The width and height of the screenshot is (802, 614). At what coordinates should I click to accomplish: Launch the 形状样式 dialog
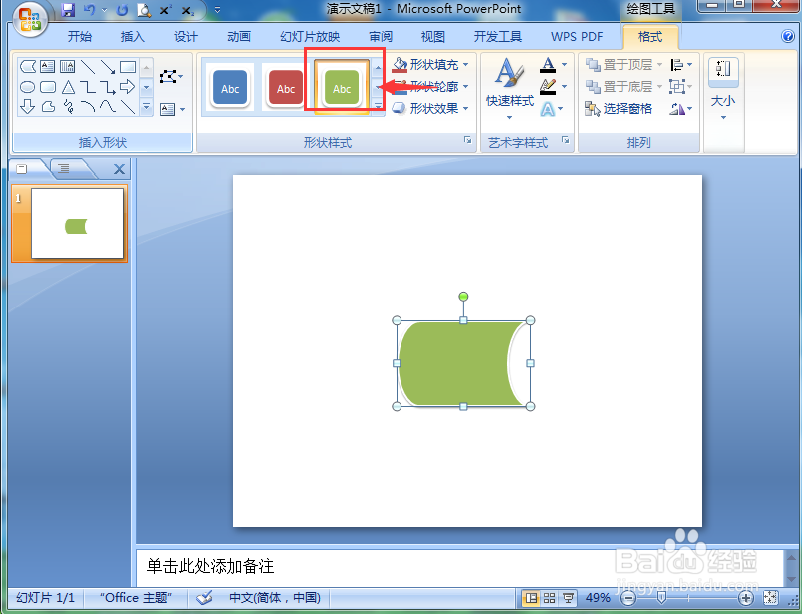(x=468, y=140)
